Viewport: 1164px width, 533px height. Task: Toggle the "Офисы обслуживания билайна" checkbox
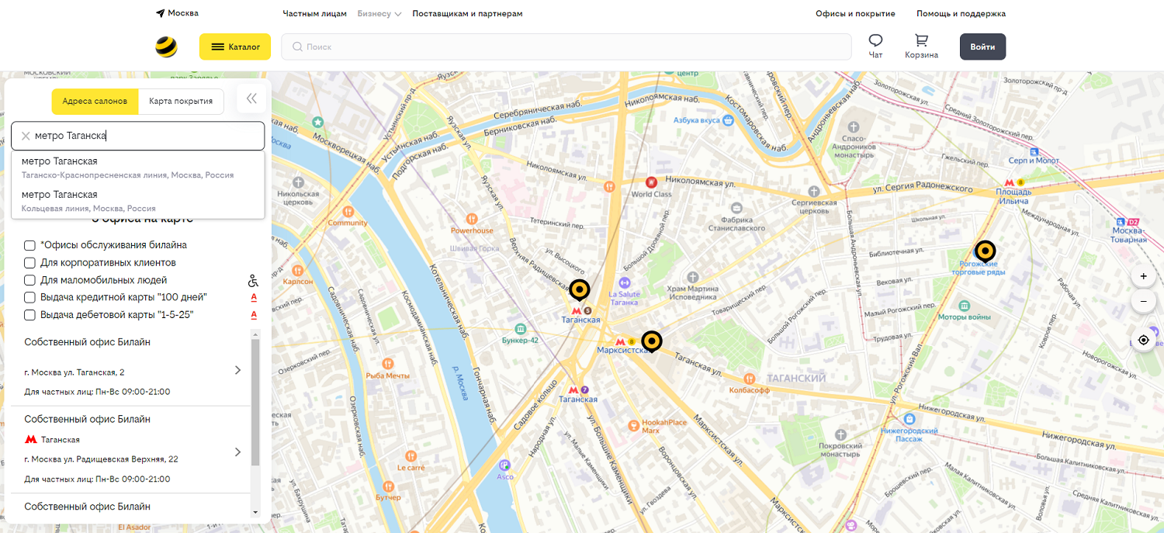pyautogui.click(x=29, y=246)
